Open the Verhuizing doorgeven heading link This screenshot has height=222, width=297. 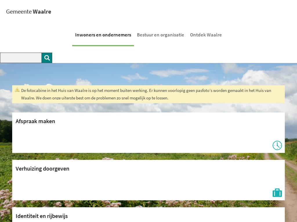pyautogui.click(x=42, y=169)
